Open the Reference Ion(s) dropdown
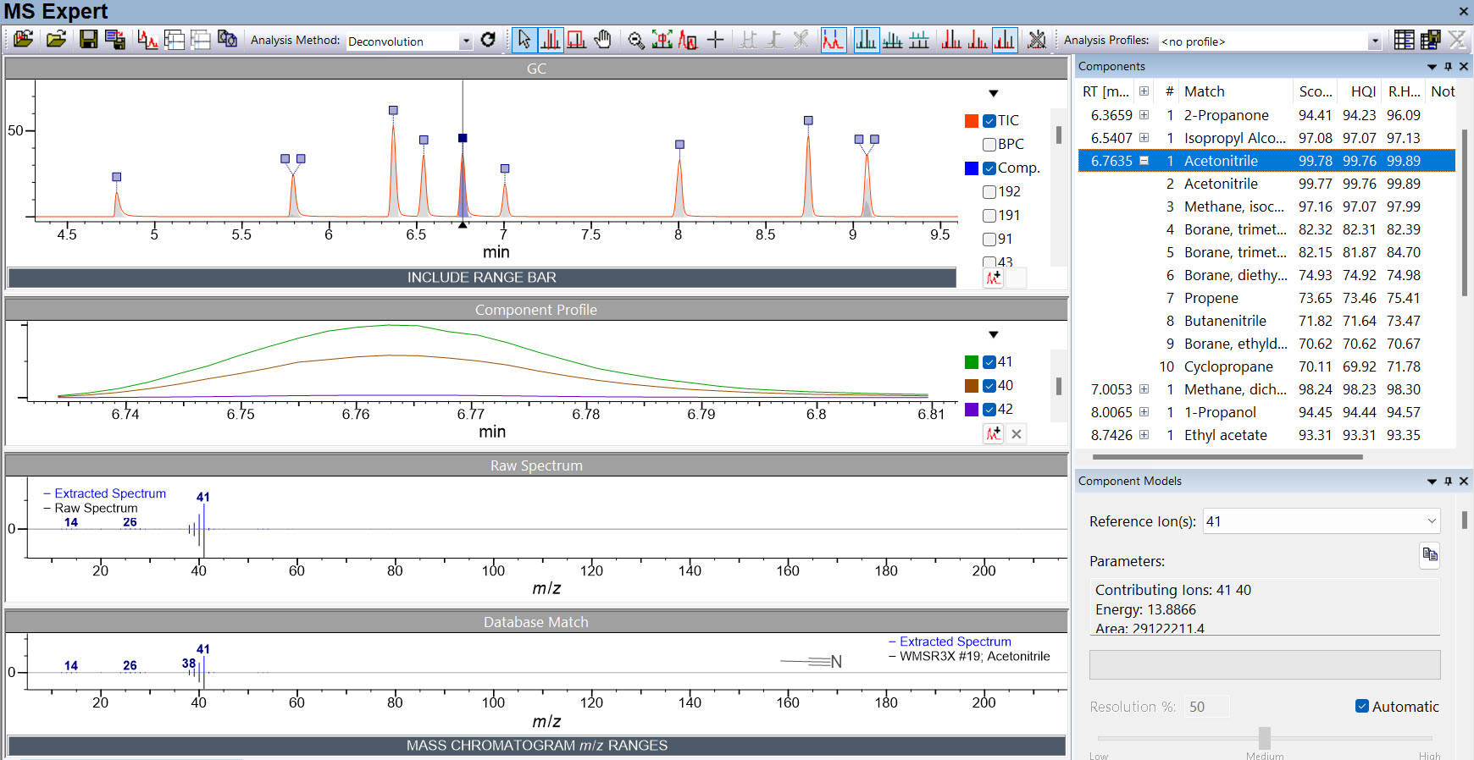The height and width of the screenshot is (760, 1474). pyautogui.click(x=1432, y=521)
